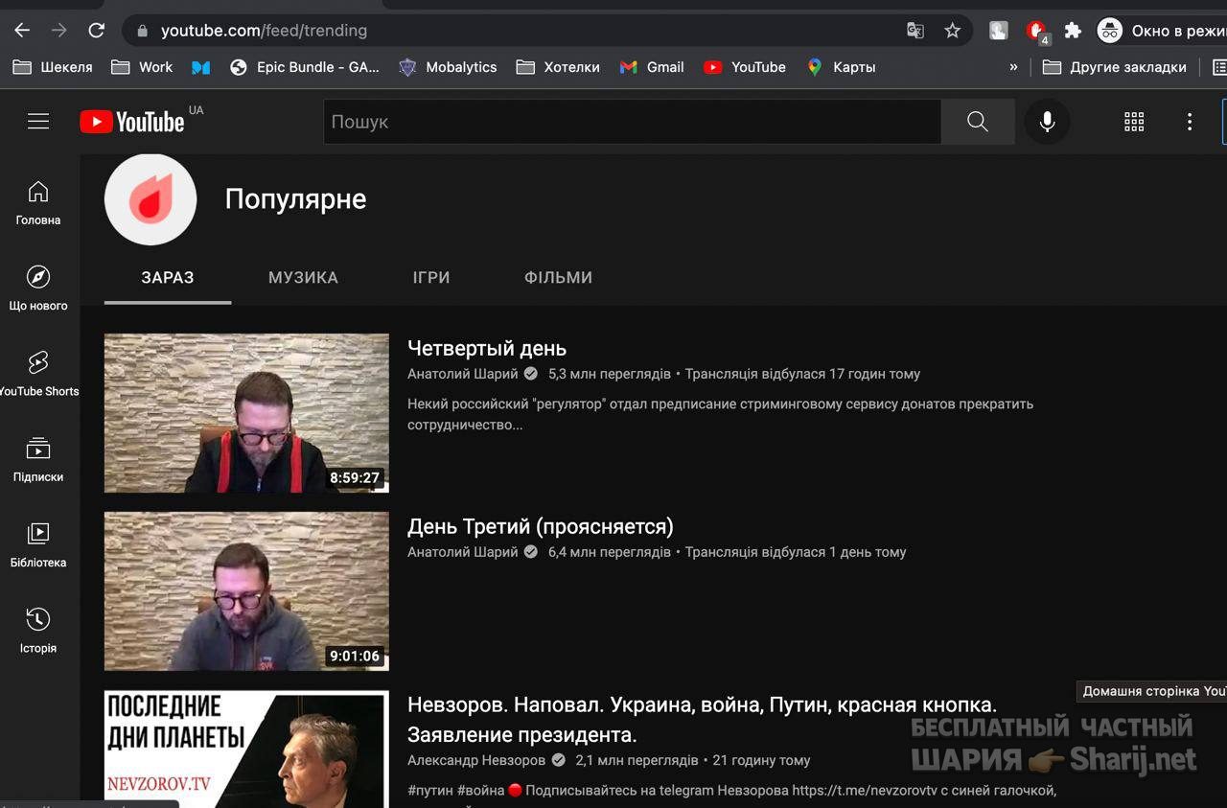Open the YouTube bookmark in bookmarks bar
Image resolution: width=1227 pixels, height=808 pixels.
(745, 67)
